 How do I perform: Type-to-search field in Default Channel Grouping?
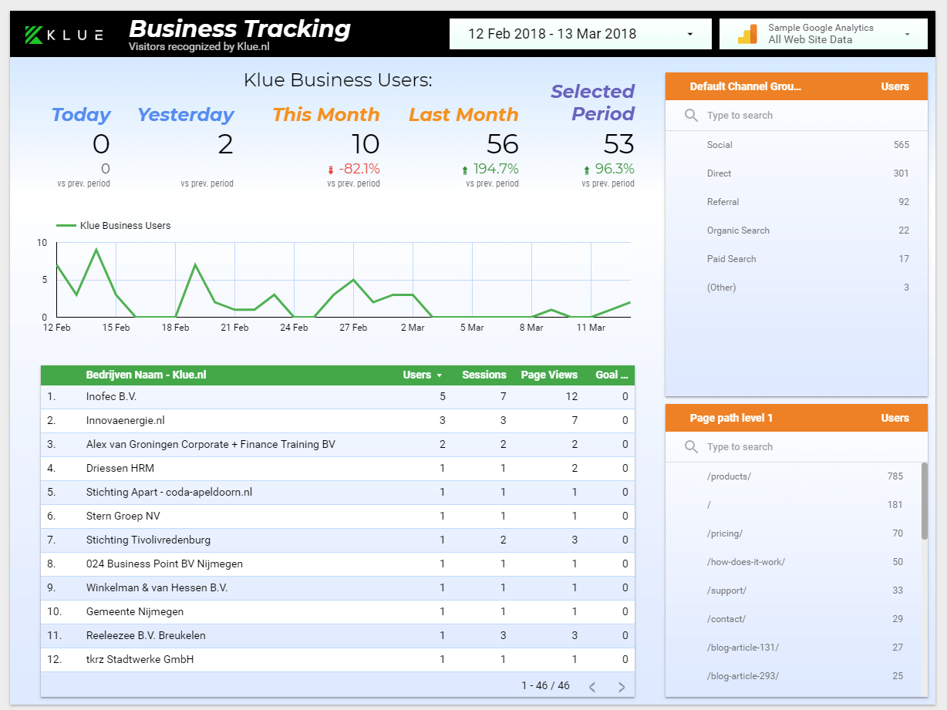[797, 116]
